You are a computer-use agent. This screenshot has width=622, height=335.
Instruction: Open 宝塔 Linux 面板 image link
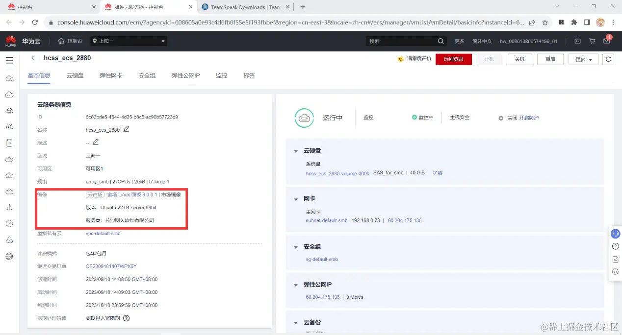pos(132,194)
